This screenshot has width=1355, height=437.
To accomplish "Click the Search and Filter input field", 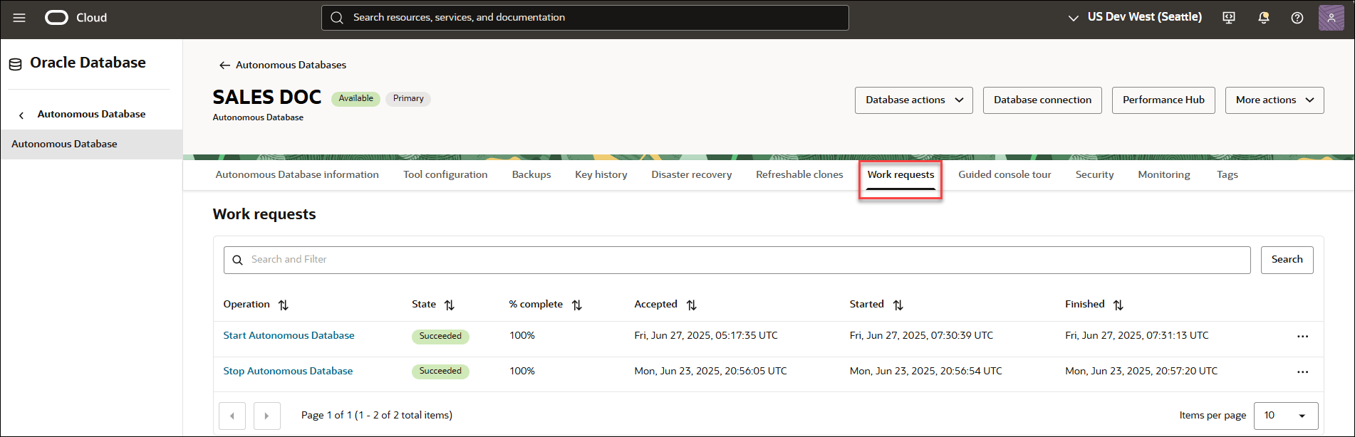I will (737, 260).
